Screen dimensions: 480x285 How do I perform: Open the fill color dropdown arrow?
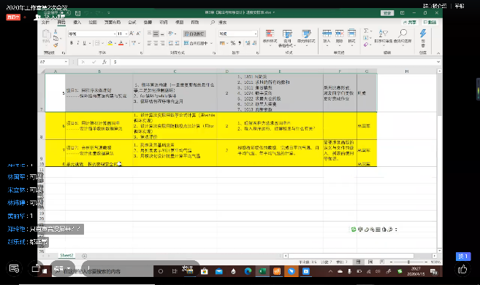point(115,44)
